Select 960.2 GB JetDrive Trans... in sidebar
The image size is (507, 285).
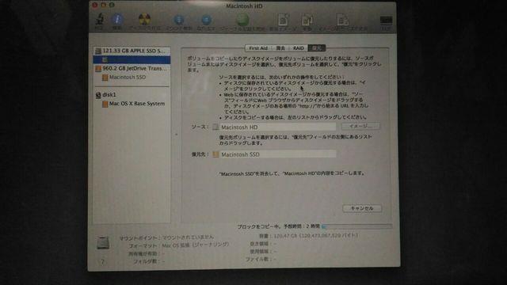[x=132, y=69]
